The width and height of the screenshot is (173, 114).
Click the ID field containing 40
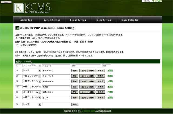(18, 87)
